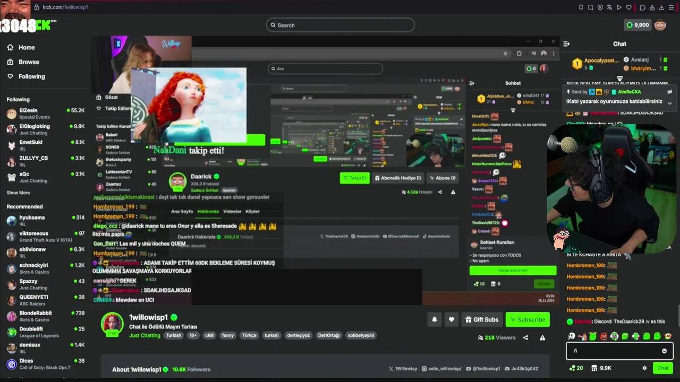Insert the skull quick emote
Image resolution: width=680 pixels, height=382 pixels.
pos(572,336)
